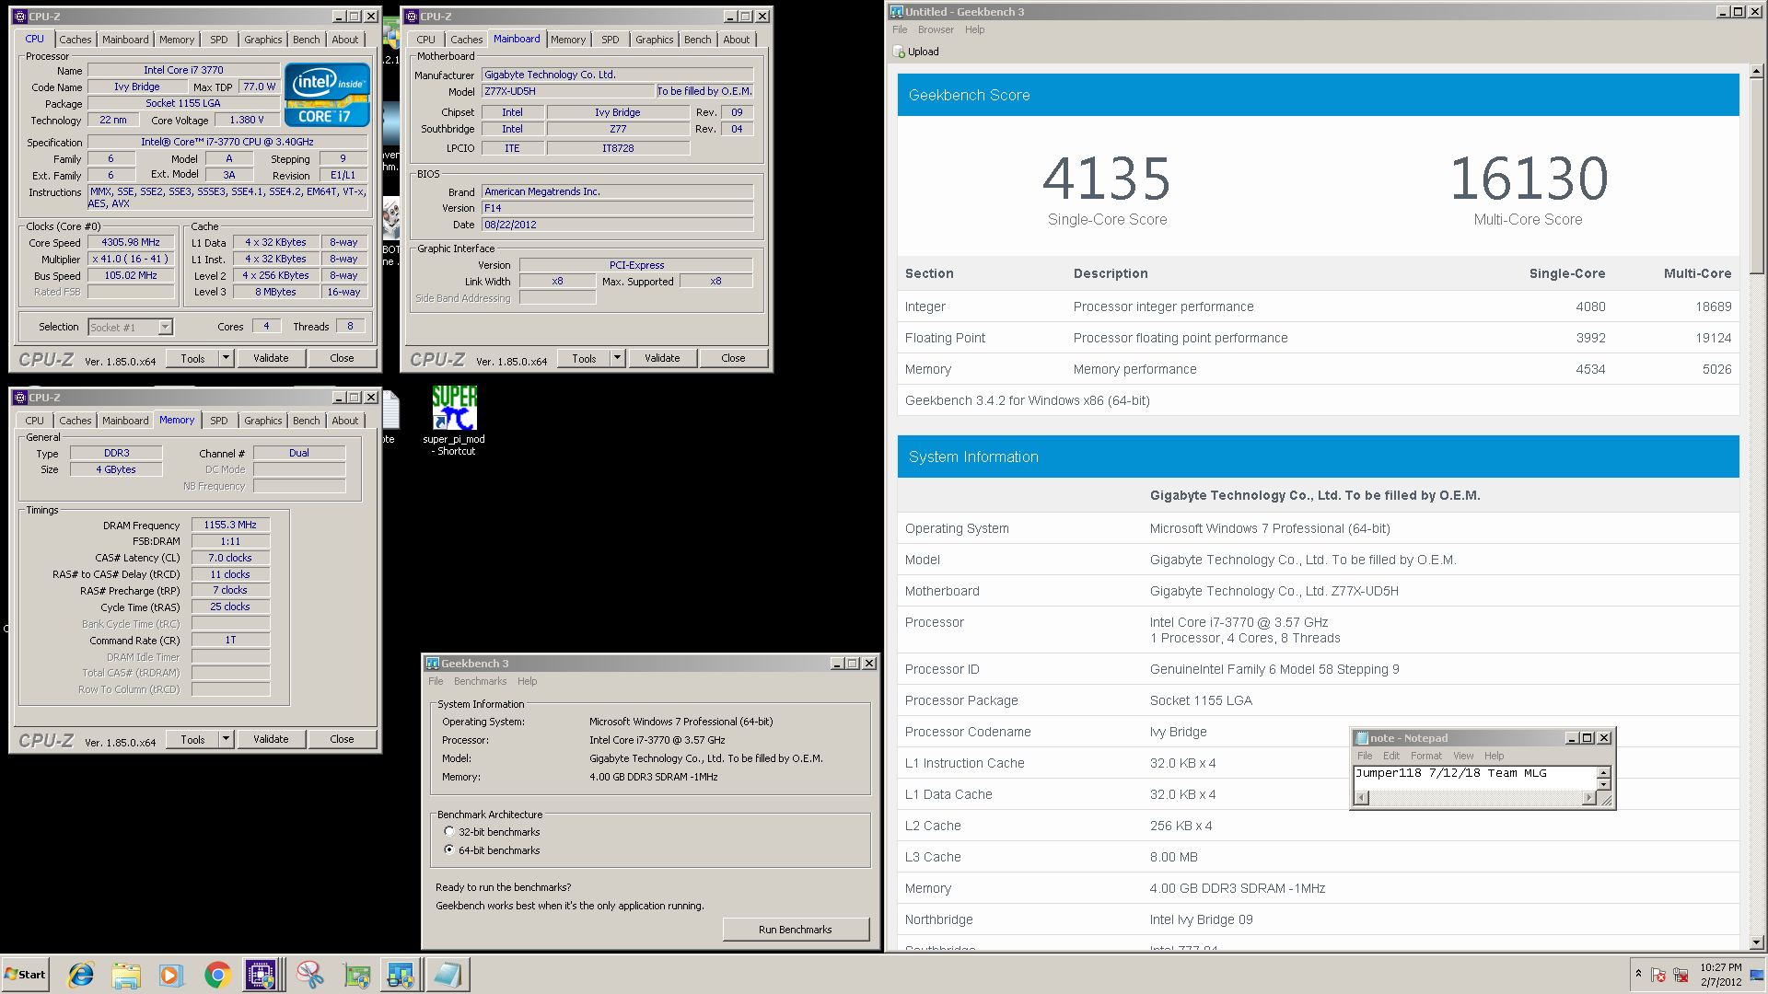Click the CPU-Z title bar icon in the Mainboard window
Screen dimensions: 1768x994
pos(412,17)
